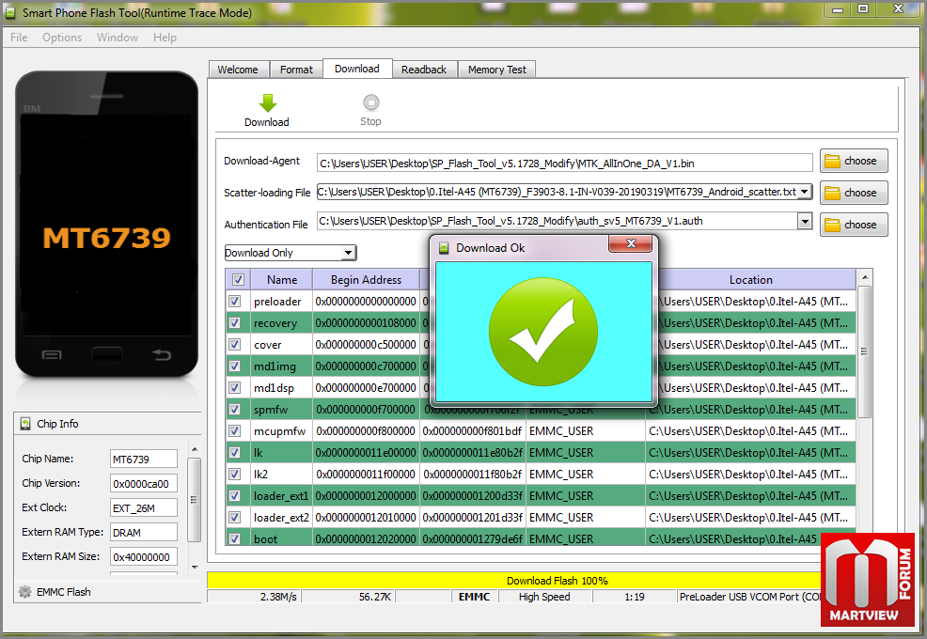Close the Download Ok dialog
The height and width of the screenshot is (639, 927).
point(631,243)
